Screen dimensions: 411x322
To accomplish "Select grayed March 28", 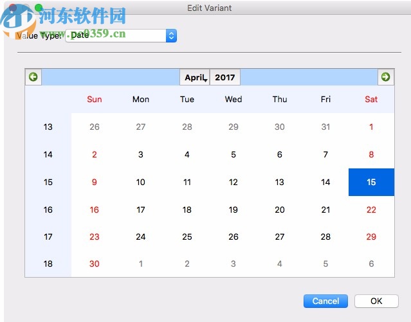I will 187,127.
